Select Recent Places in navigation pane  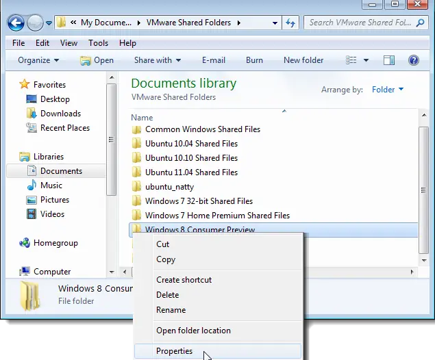click(x=58, y=128)
